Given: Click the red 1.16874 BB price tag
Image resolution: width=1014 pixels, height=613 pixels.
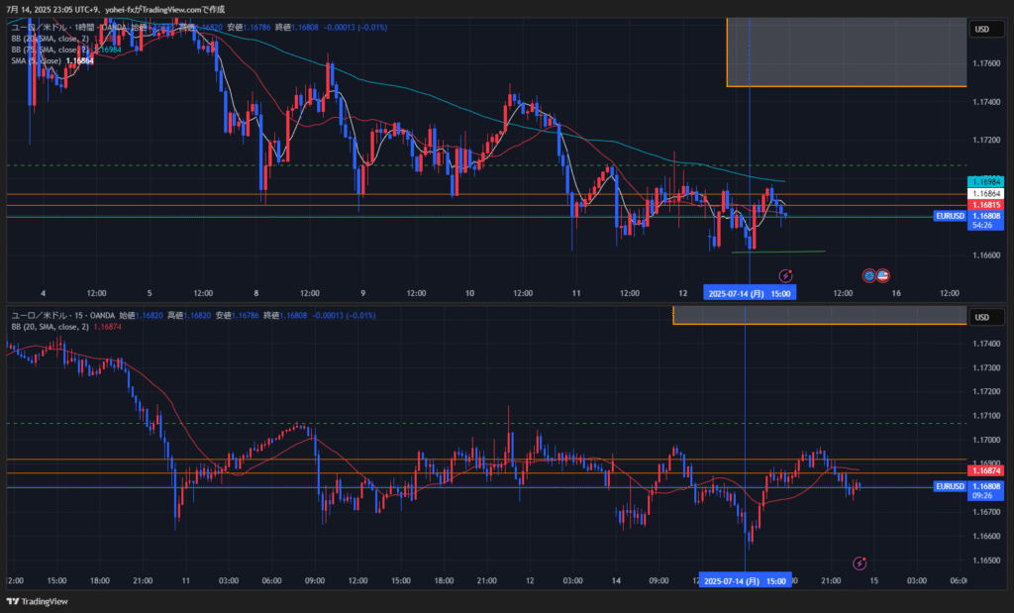Looking at the screenshot, I should click(x=984, y=472).
